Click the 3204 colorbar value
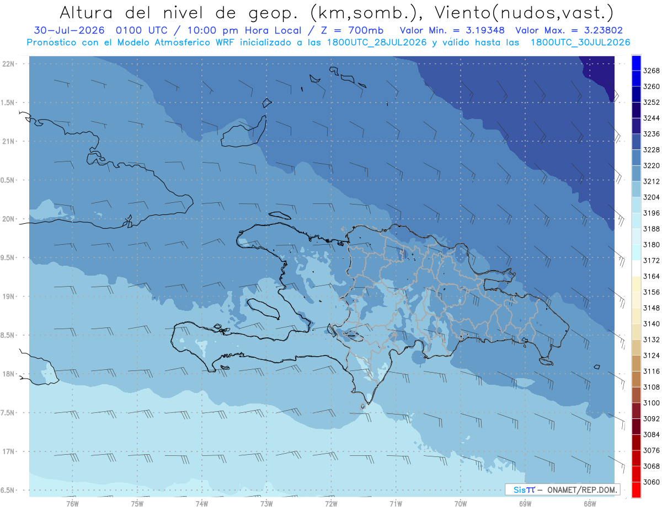The height and width of the screenshot is (511, 662). 652,197
